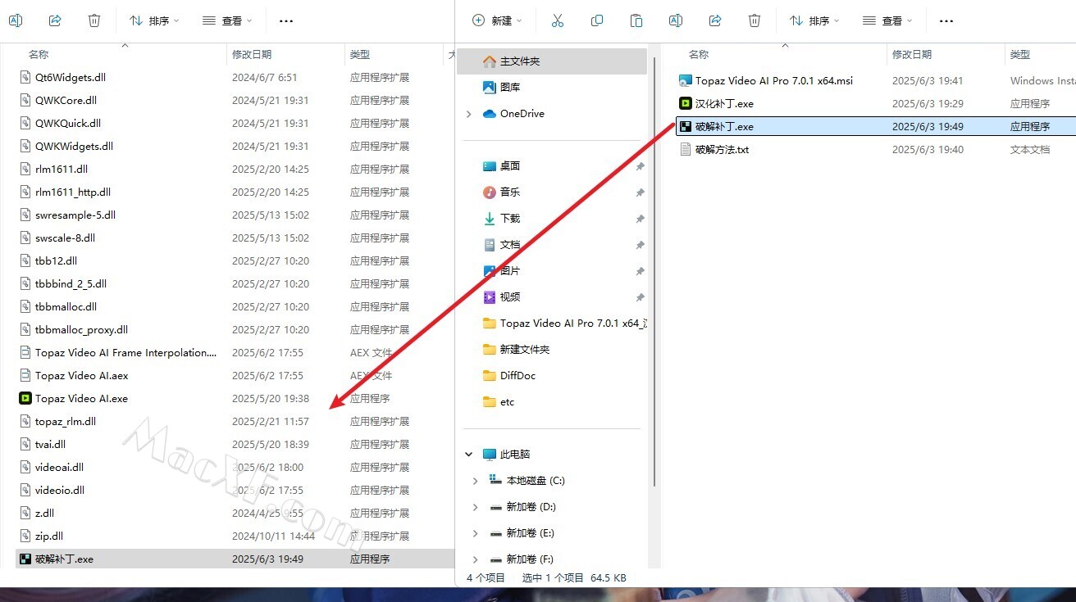Screen dimensions: 1076x602
Task: Click the Paste clipboard icon in right window
Action: (636, 20)
